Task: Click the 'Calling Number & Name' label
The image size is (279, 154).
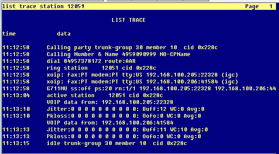Action: (x=83, y=54)
